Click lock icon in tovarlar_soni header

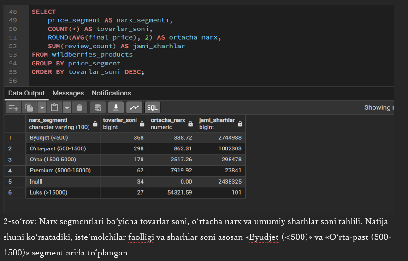point(142,124)
